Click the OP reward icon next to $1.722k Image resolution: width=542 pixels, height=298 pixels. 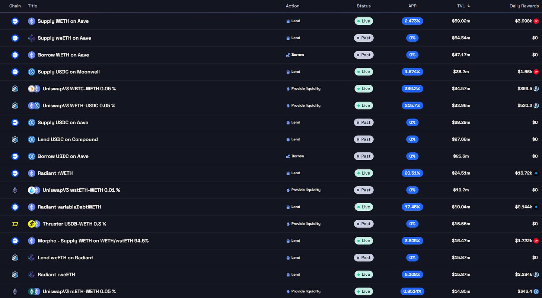(x=536, y=241)
